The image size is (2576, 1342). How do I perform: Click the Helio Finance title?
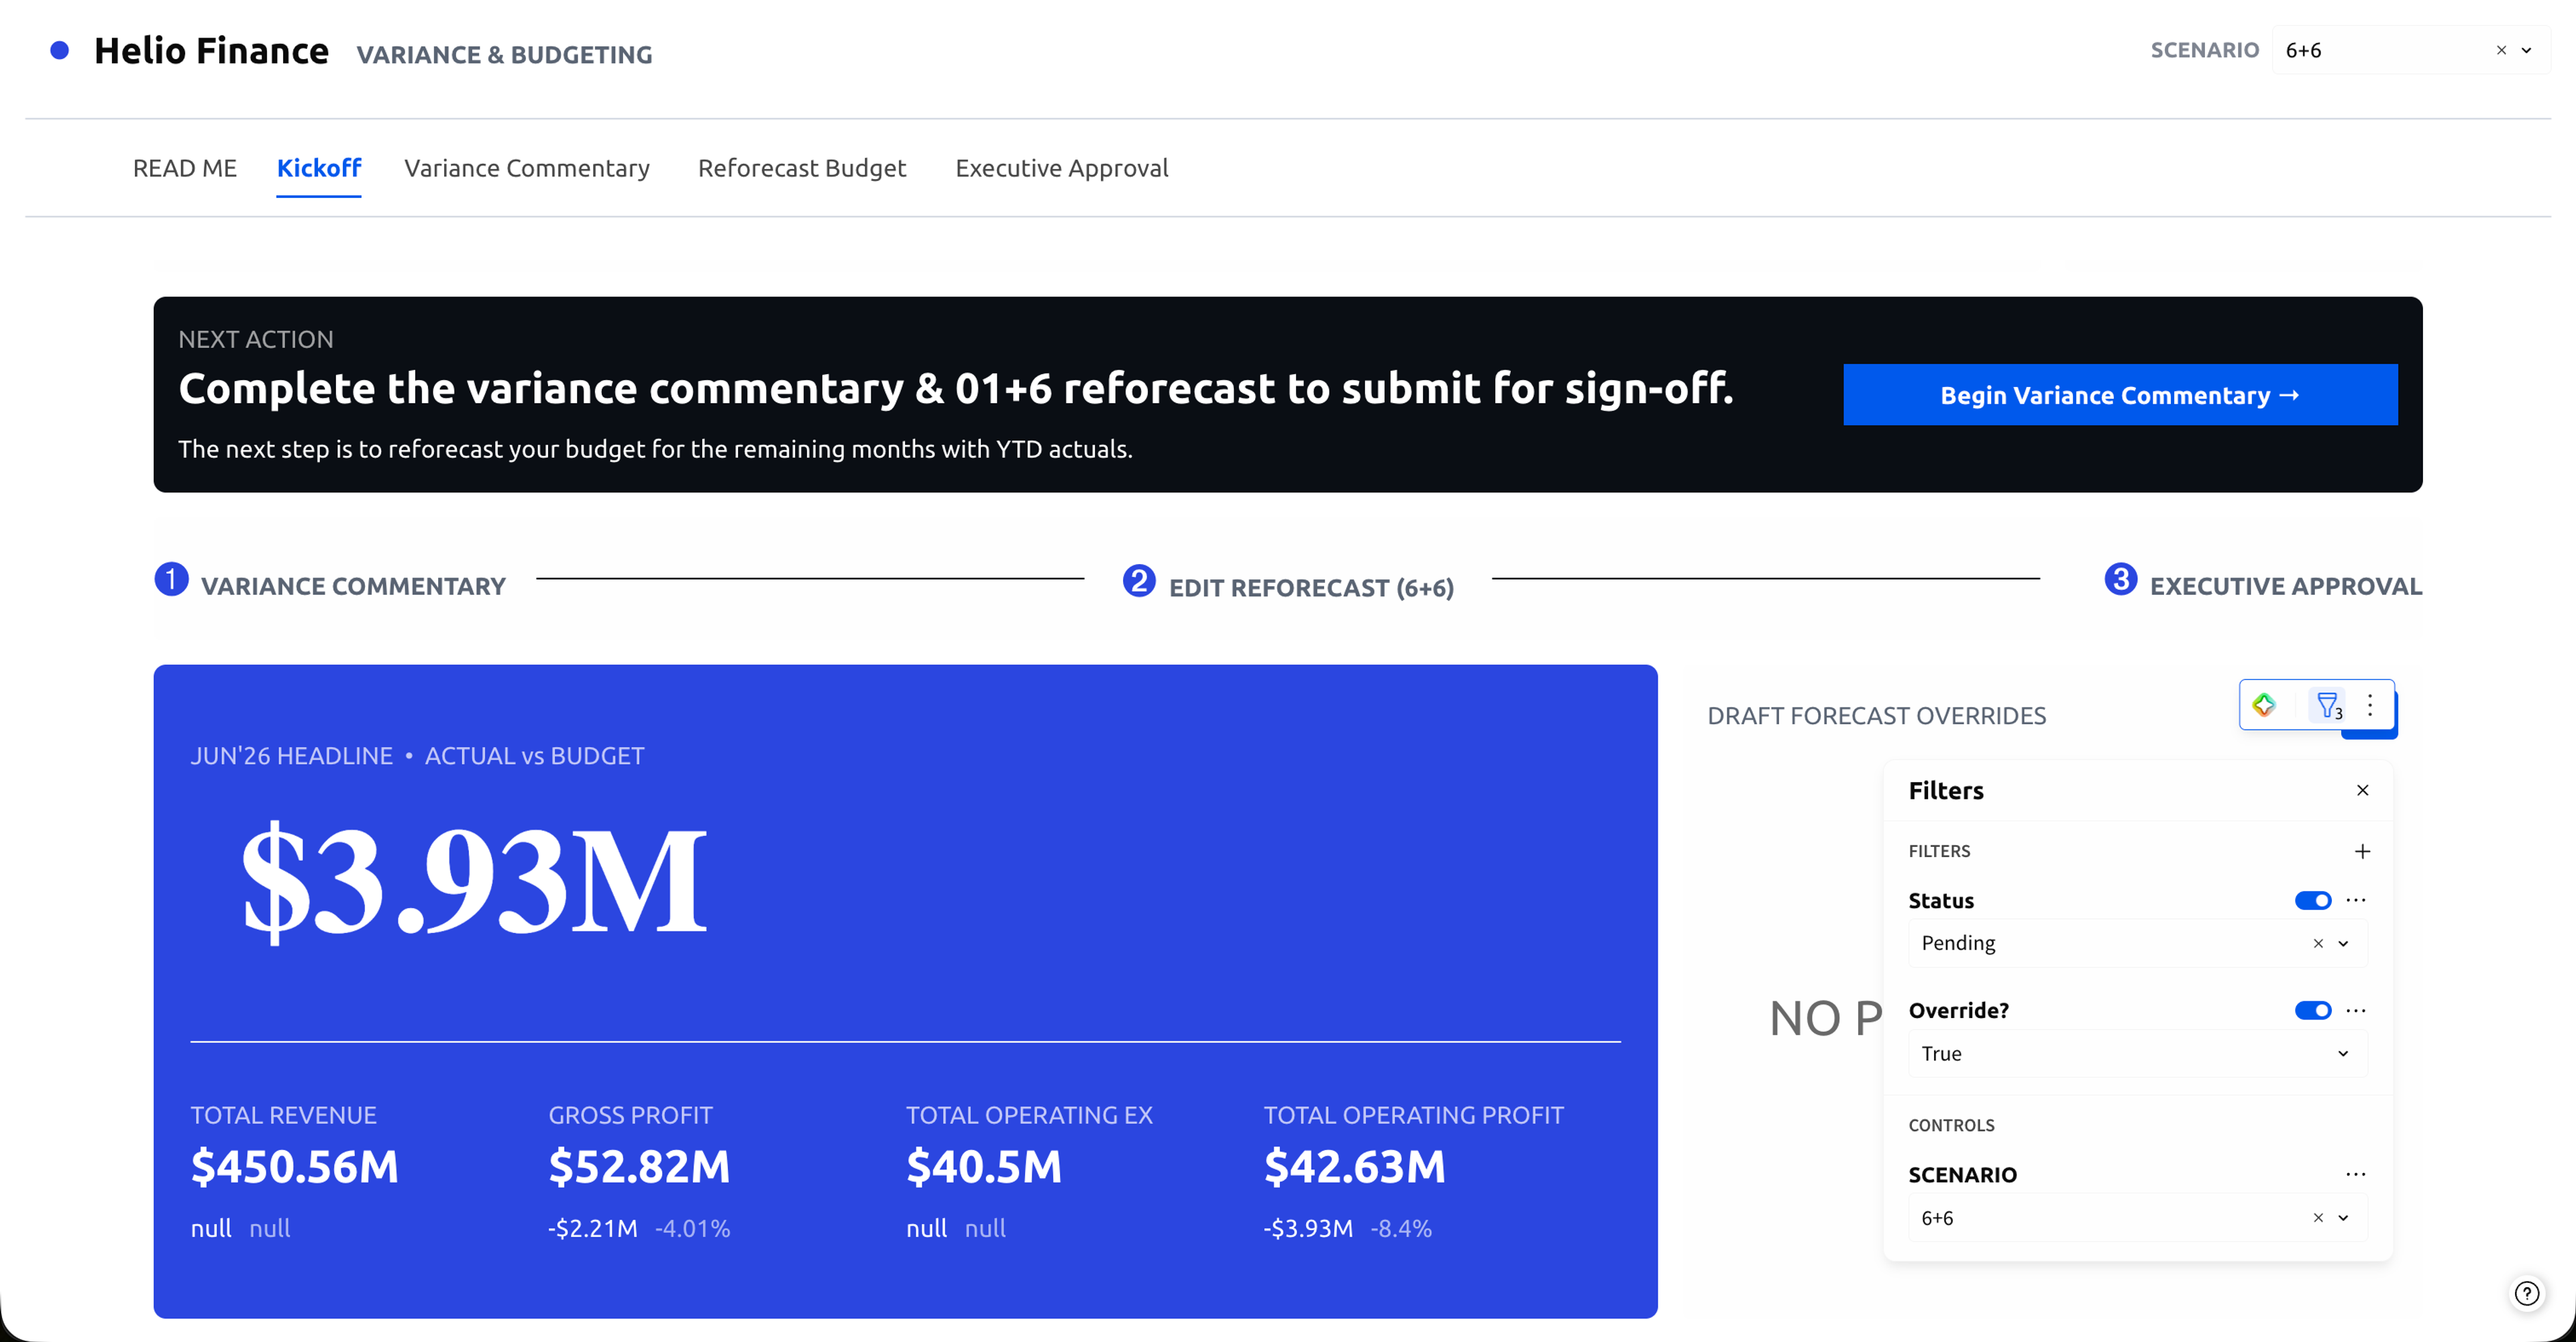pos(211,50)
